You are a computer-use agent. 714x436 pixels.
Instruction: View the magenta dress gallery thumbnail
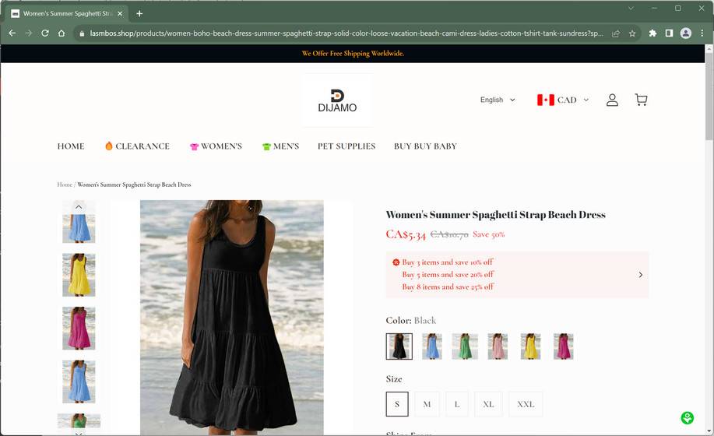point(79,328)
